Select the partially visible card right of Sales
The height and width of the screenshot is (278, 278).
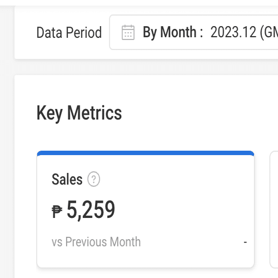tap(274, 210)
